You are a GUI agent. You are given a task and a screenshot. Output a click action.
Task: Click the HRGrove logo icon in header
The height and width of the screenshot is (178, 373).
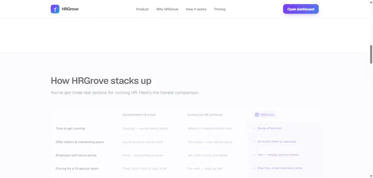coord(55,9)
